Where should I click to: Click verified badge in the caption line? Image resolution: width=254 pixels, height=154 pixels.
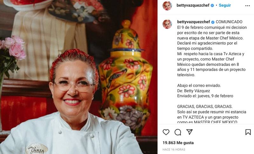pos(213,22)
